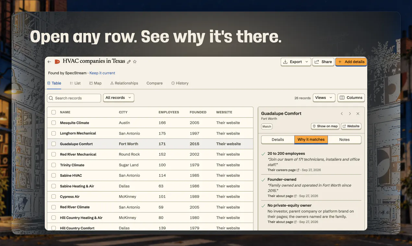
Task: Open the Columns chooser
Action: [351, 98]
